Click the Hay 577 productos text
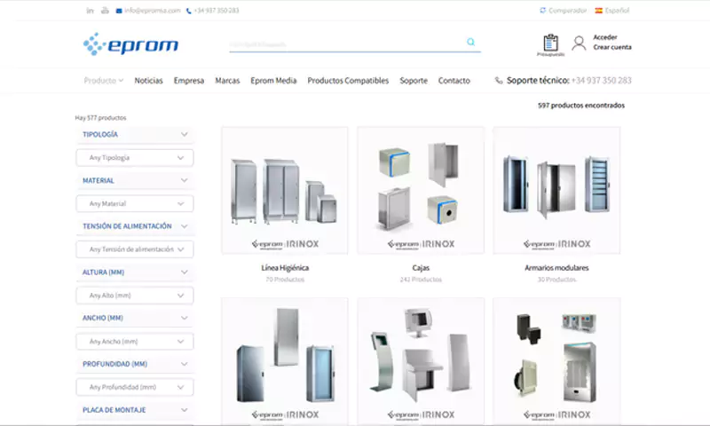710x426 pixels. (100, 118)
